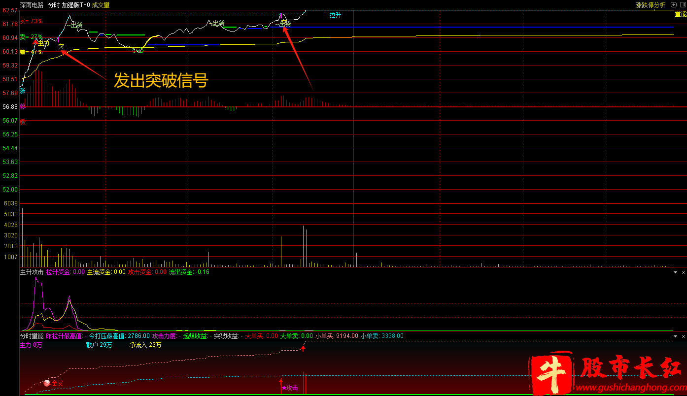The image size is (687, 396).
Task: Click the 卖= 27% reading
Action: point(31,37)
